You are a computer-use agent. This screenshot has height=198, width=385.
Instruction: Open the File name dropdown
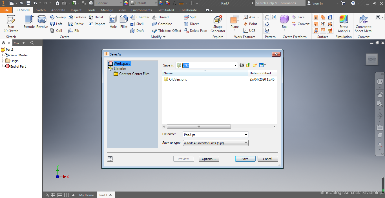pos(246,135)
